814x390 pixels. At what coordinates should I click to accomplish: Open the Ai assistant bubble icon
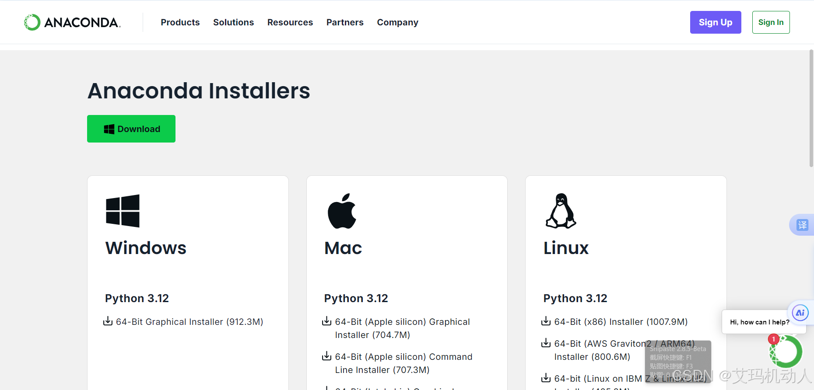pyautogui.click(x=800, y=313)
